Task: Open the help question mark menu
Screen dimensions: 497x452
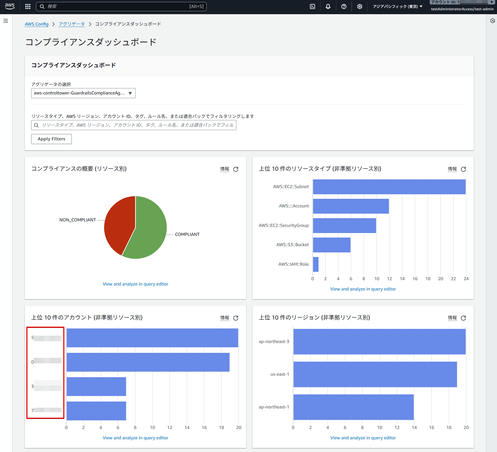Action: click(344, 7)
